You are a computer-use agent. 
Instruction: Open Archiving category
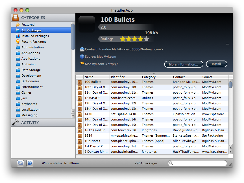pyautogui.click(x=41, y=64)
